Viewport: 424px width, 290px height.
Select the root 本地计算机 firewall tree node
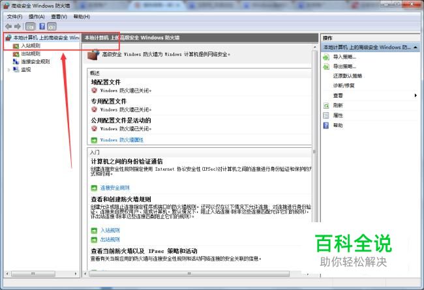(x=46, y=38)
